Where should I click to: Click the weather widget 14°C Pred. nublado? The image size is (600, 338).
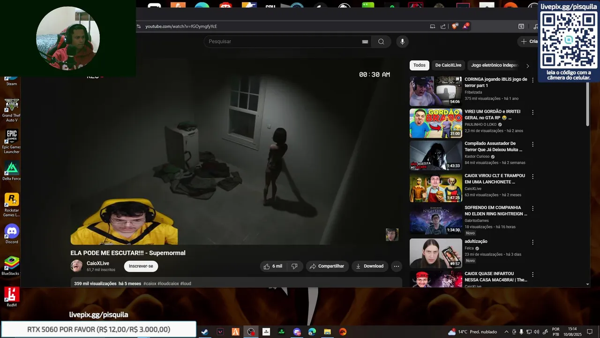472,332
